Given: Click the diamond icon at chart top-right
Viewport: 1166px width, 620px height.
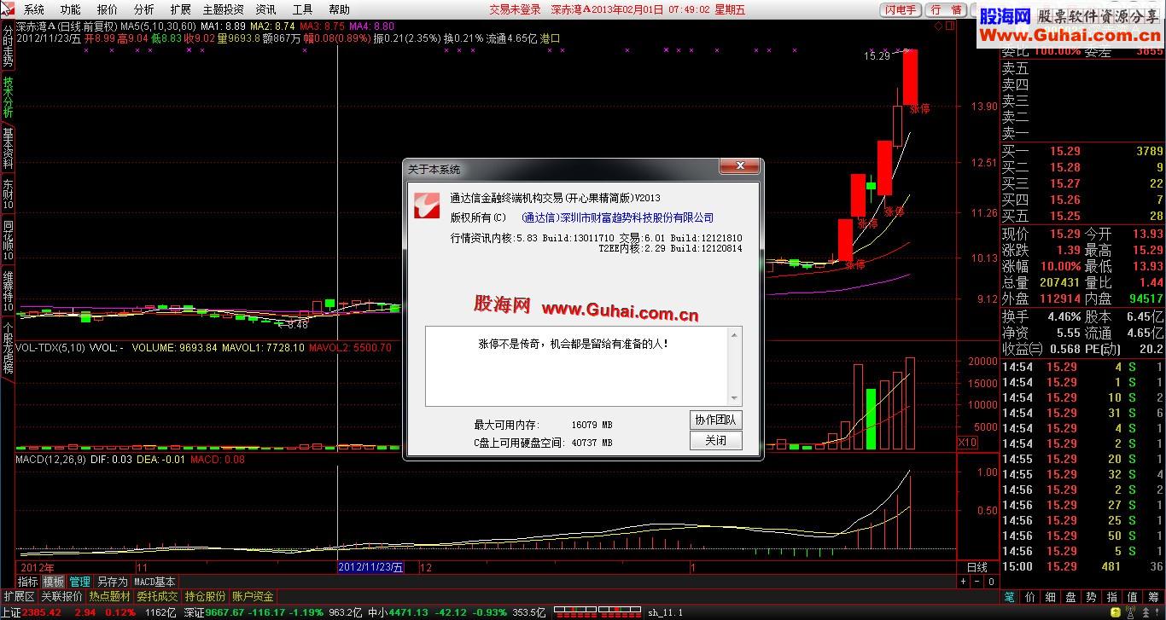Looking at the screenshot, I should pyautogui.click(x=938, y=26).
